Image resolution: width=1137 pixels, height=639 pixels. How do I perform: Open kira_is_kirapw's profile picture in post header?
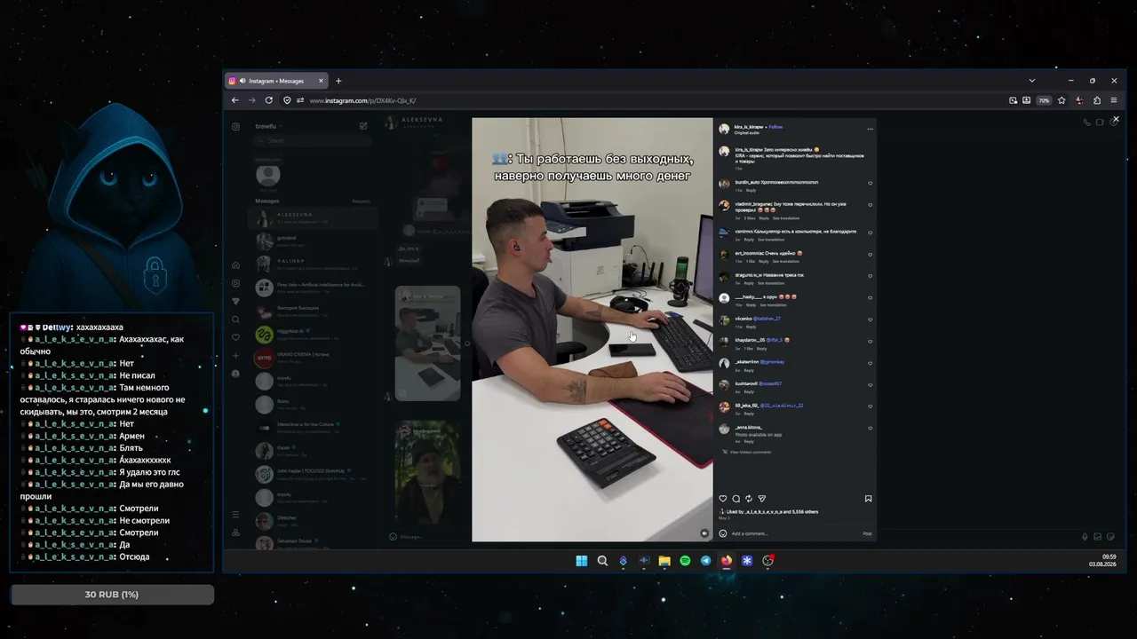725,129
